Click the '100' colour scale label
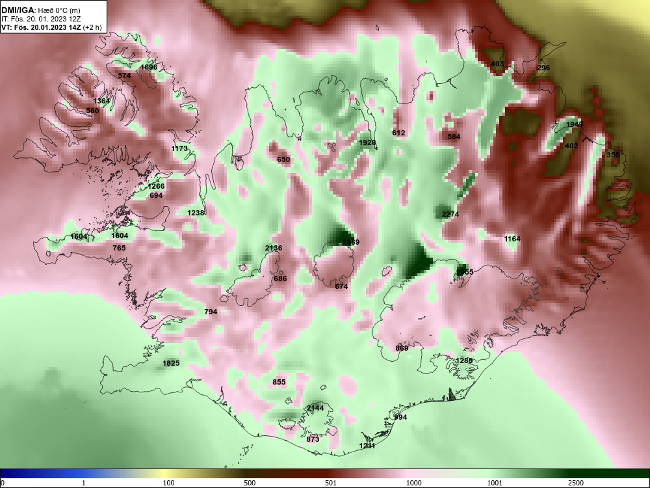650x488 pixels. coord(169,483)
